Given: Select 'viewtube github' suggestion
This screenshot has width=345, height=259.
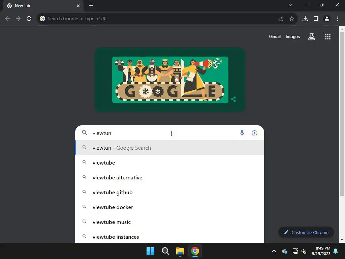Looking at the screenshot, I should point(170,192).
